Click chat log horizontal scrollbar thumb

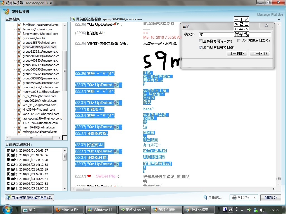pos(83,189)
